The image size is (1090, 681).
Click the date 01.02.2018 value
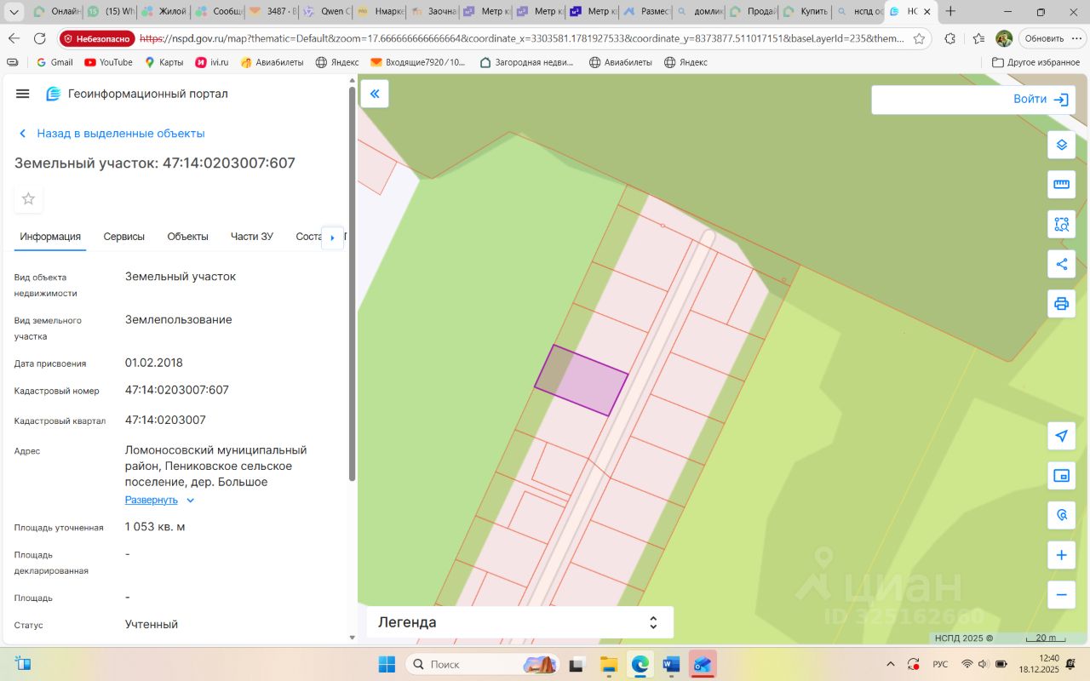[x=154, y=363]
